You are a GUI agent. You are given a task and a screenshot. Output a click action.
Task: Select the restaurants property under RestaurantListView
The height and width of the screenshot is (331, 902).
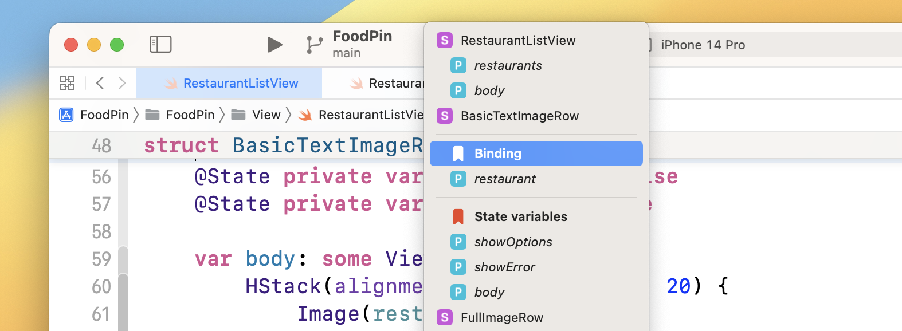(508, 65)
